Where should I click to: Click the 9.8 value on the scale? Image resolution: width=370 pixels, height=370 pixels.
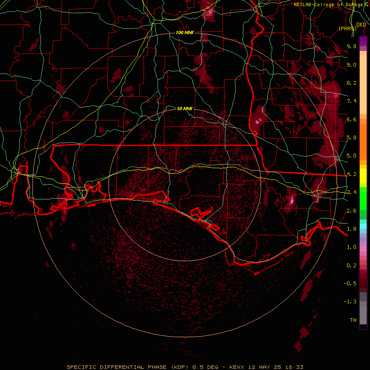tap(351, 46)
